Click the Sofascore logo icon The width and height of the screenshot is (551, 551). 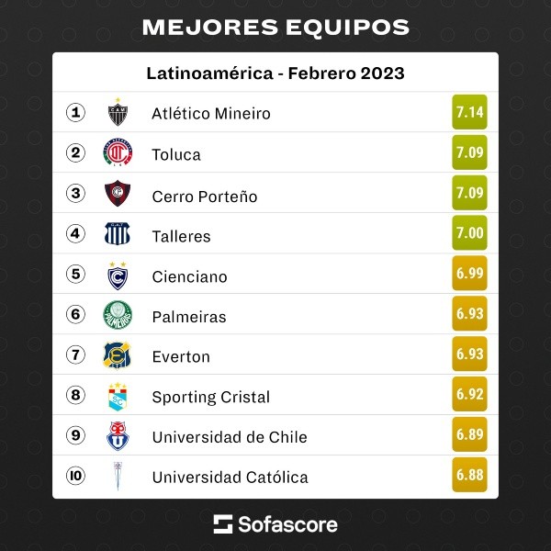pos(223,524)
